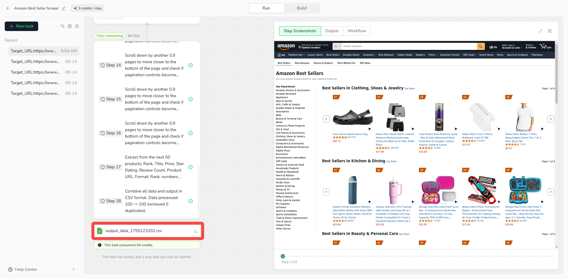Select the Output tab
The width and height of the screenshot is (568, 279).
pos(332,31)
